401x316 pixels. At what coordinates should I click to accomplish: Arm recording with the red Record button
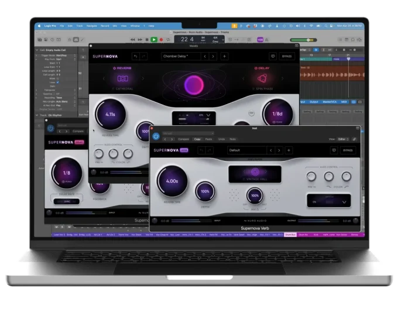(161, 40)
